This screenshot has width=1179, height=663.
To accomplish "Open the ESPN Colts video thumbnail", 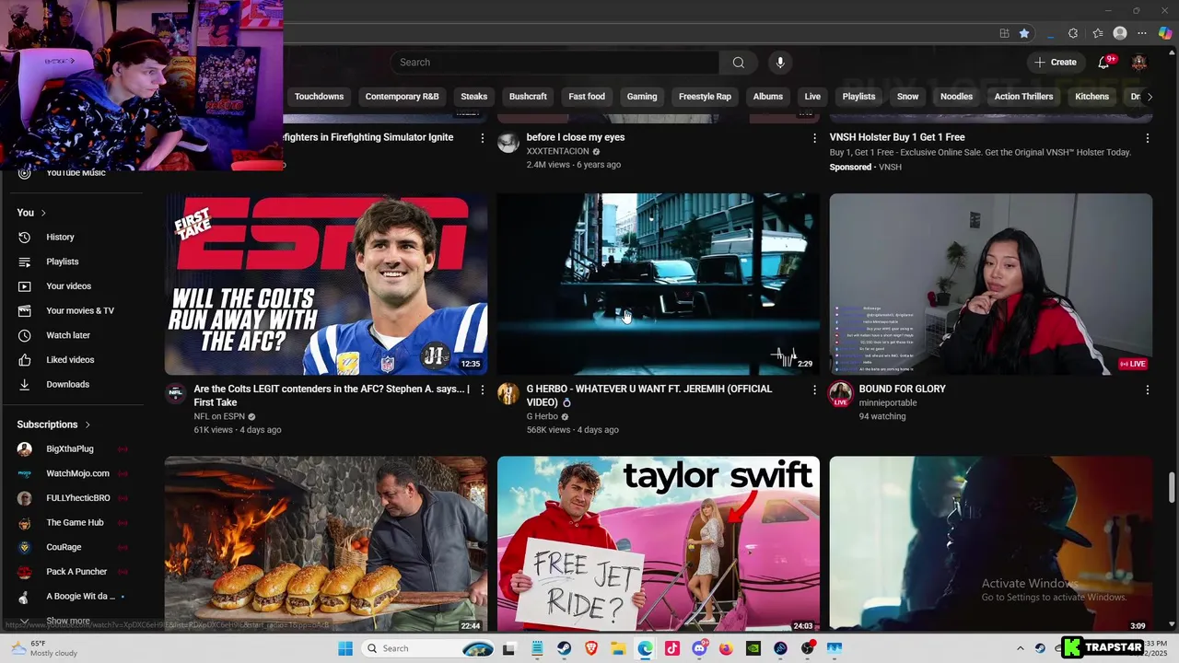I will 326,284.
